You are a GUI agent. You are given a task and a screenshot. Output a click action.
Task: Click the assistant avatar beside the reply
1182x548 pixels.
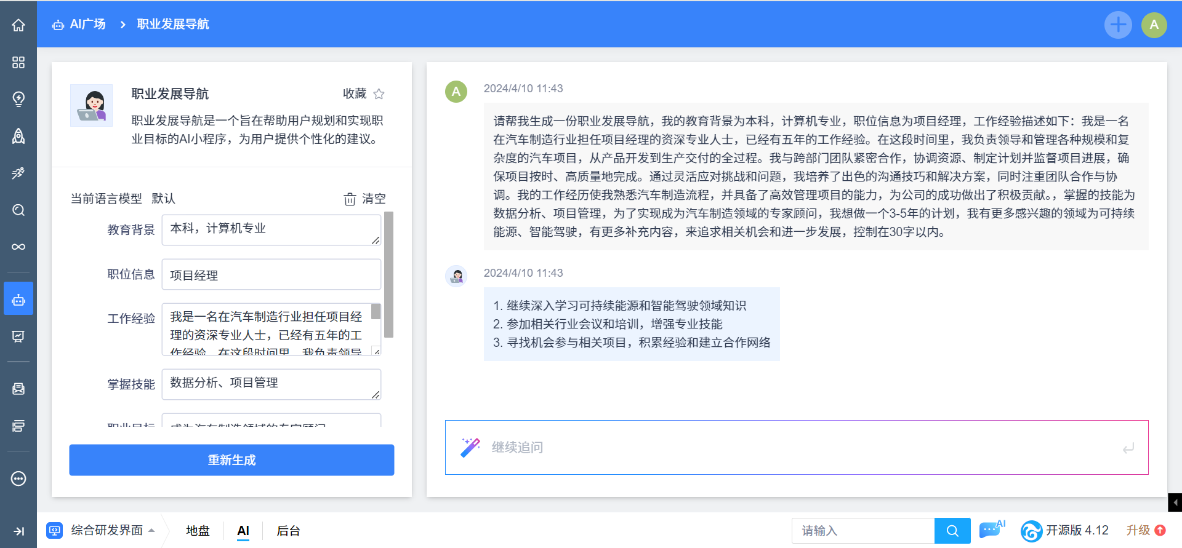[x=456, y=276]
